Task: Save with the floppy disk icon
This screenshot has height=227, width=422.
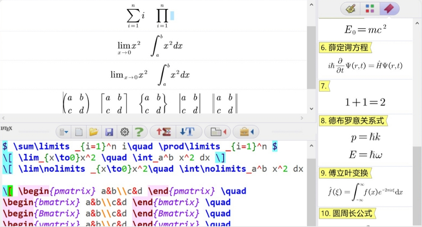Action: pyautogui.click(x=109, y=132)
